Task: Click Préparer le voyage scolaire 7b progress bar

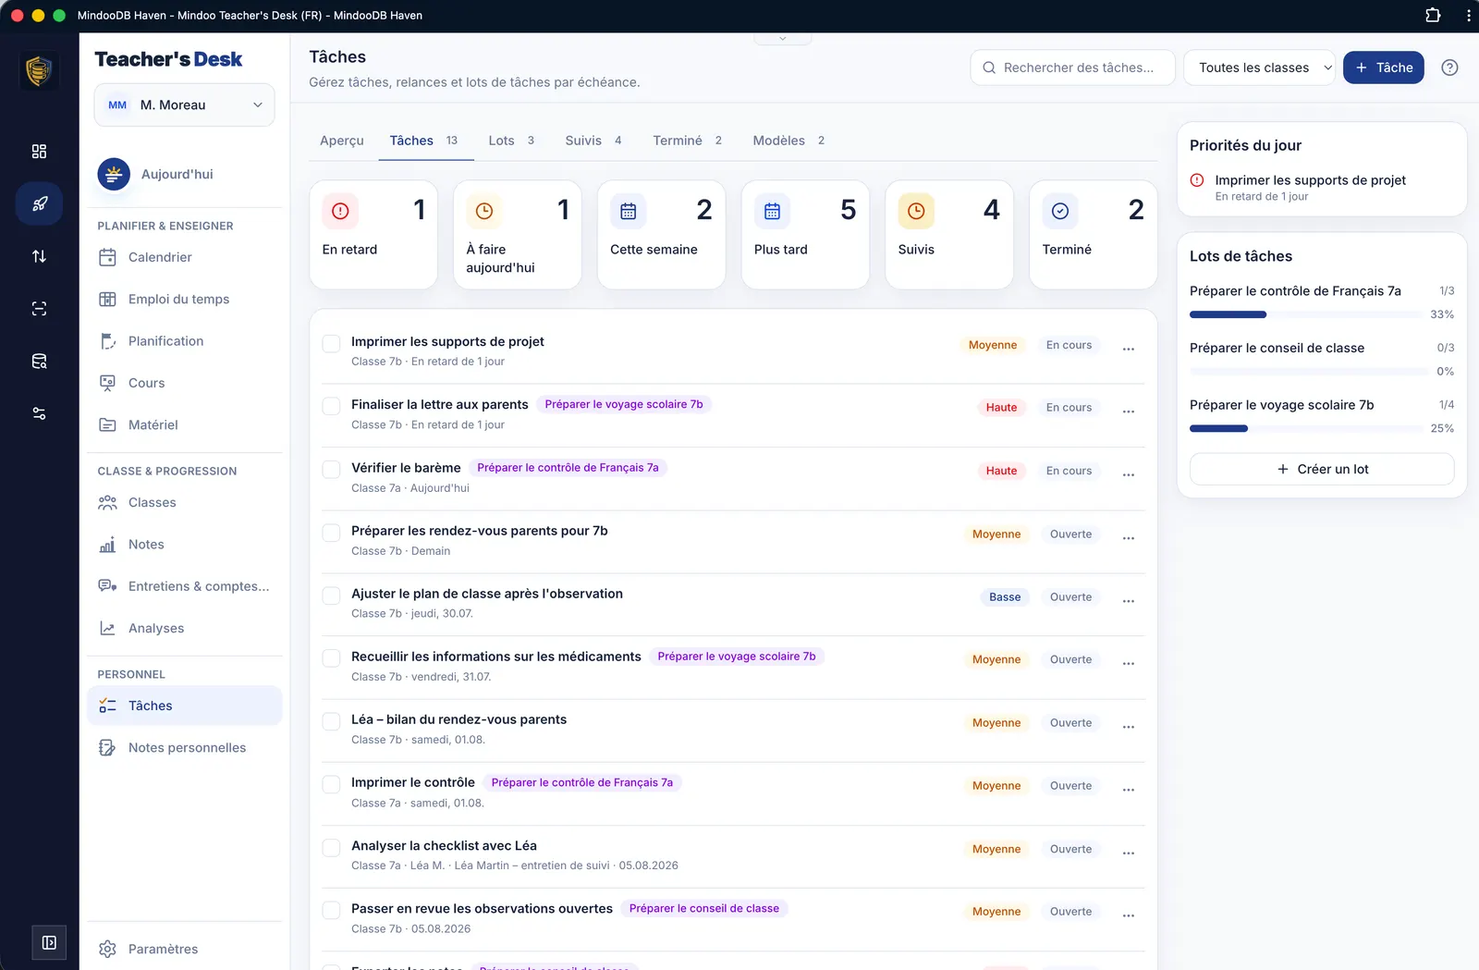Action: (x=1307, y=428)
